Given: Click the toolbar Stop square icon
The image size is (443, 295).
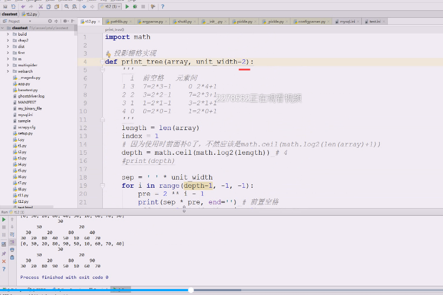Looking at the screenshot, I should click(143, 6).
